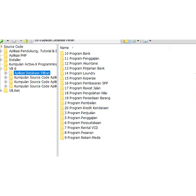Go up one folder level
This screenshot has width=196, height=196.
[x=26, y=41]
